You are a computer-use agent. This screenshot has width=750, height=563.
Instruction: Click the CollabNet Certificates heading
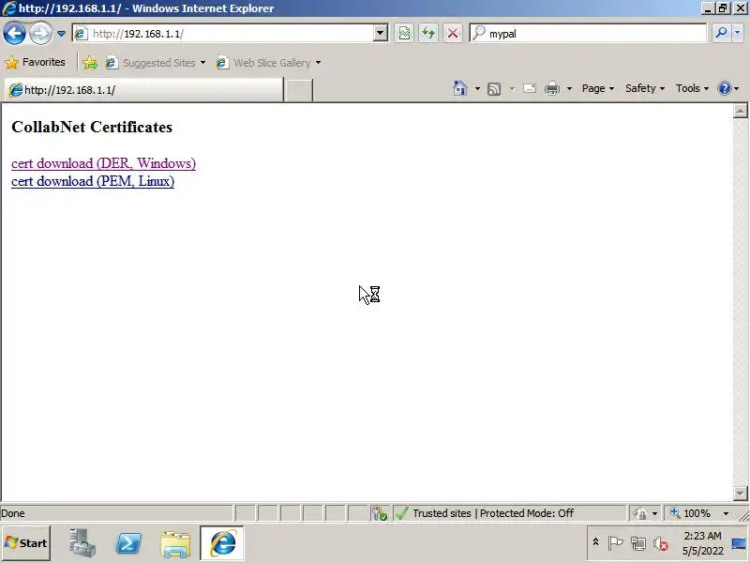coord(92,127)
